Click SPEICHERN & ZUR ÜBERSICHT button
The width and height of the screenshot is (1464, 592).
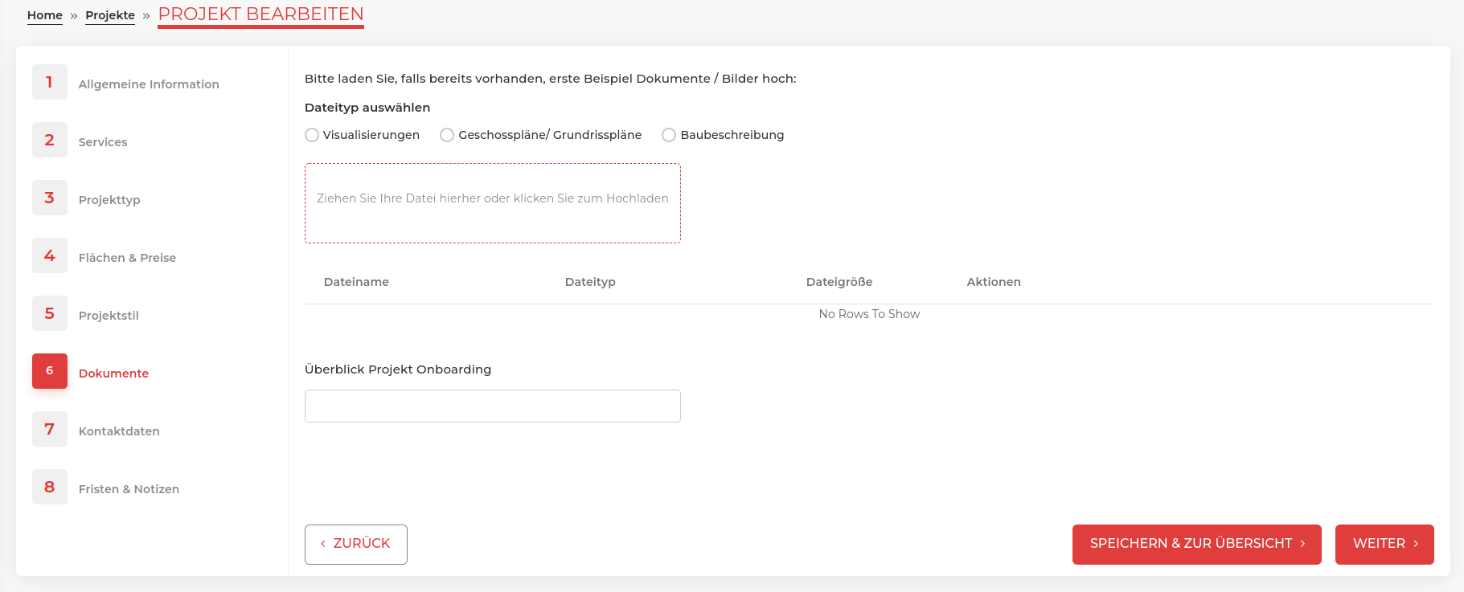[x=1196, y=544]
